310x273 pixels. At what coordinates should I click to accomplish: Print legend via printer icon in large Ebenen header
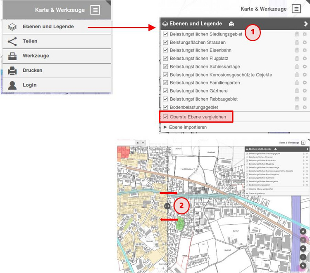click(x=231, y=24)
